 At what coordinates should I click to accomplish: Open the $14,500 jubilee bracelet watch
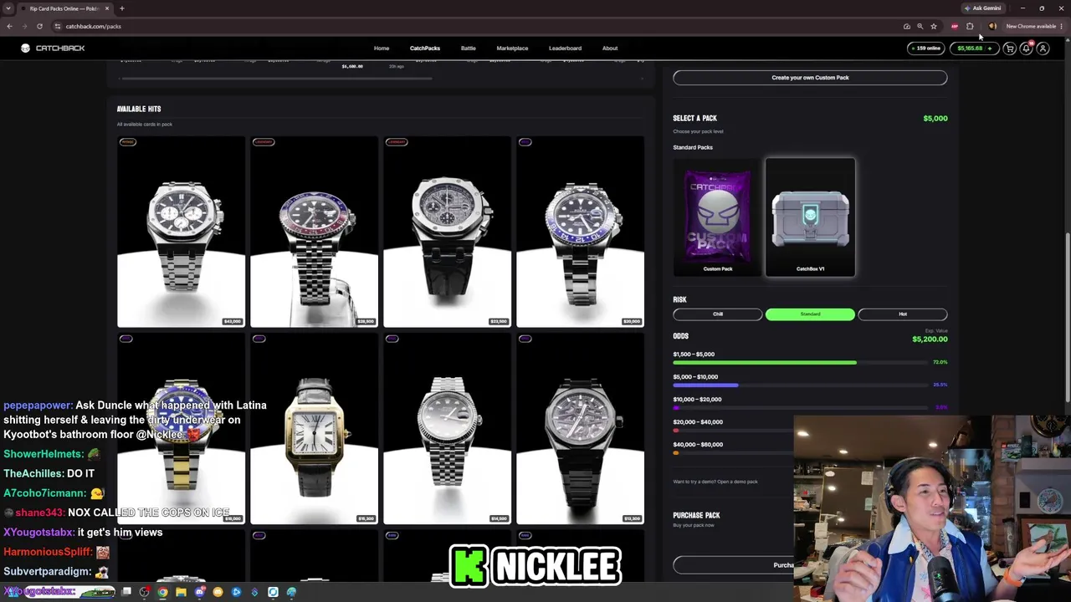point(447,429)
